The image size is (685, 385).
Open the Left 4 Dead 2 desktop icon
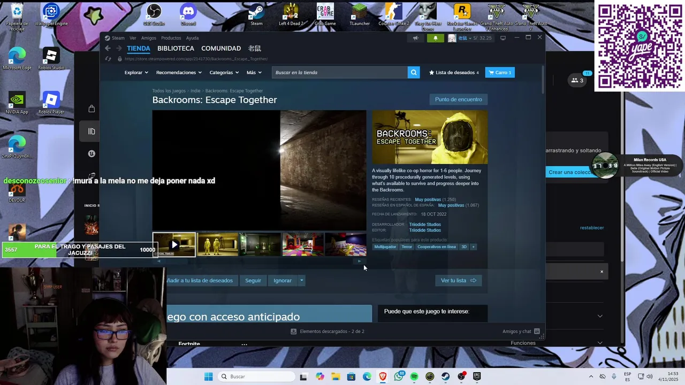(x=291, y=15)
